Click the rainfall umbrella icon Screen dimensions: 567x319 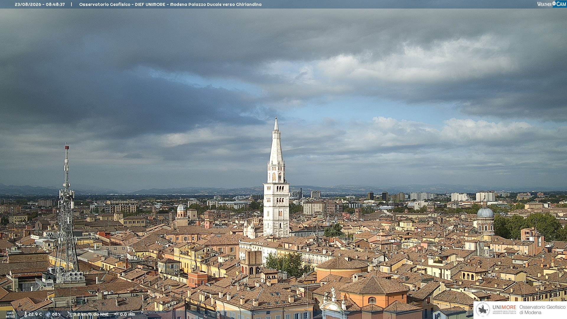click(116, 315)
